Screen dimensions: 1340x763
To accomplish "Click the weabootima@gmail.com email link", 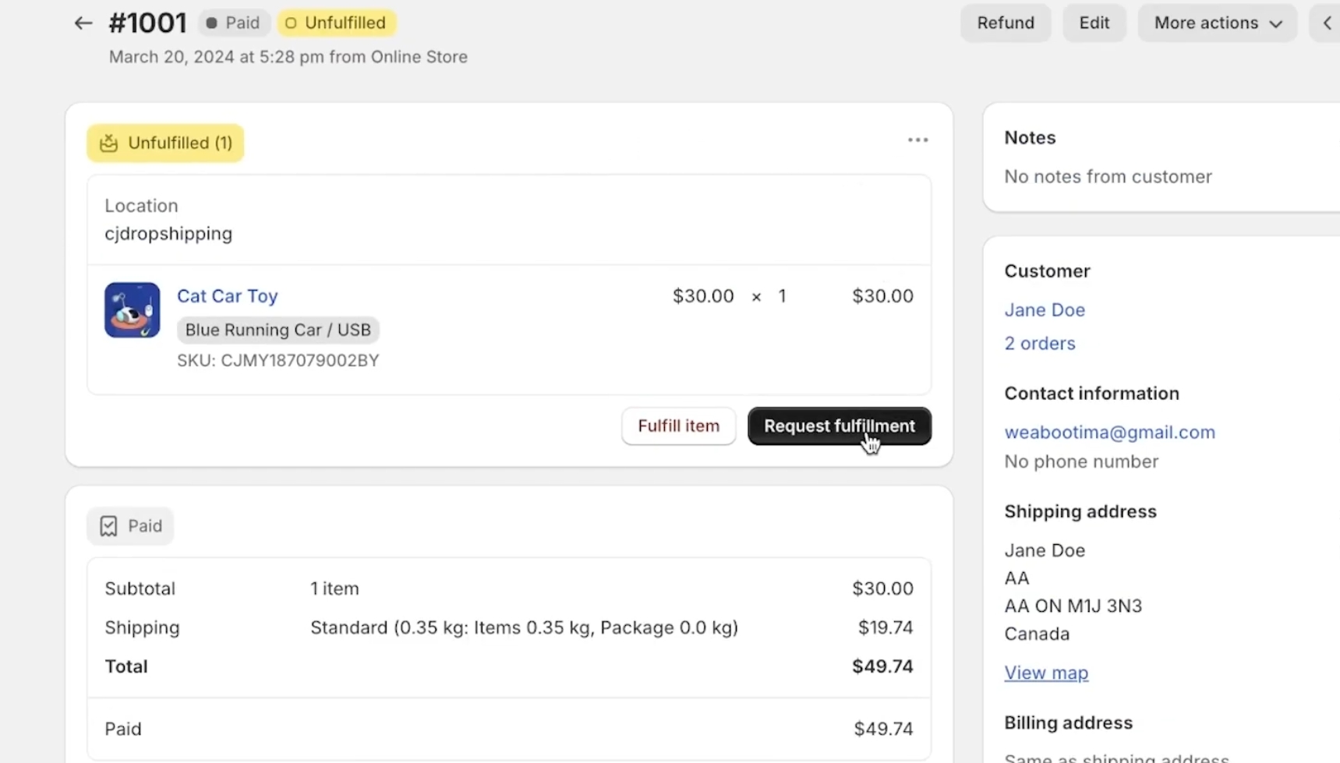I will tap(1109, 433).
